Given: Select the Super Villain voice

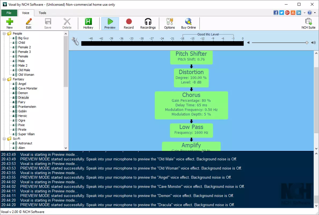Looking at the screenshot, I should 27,134.
